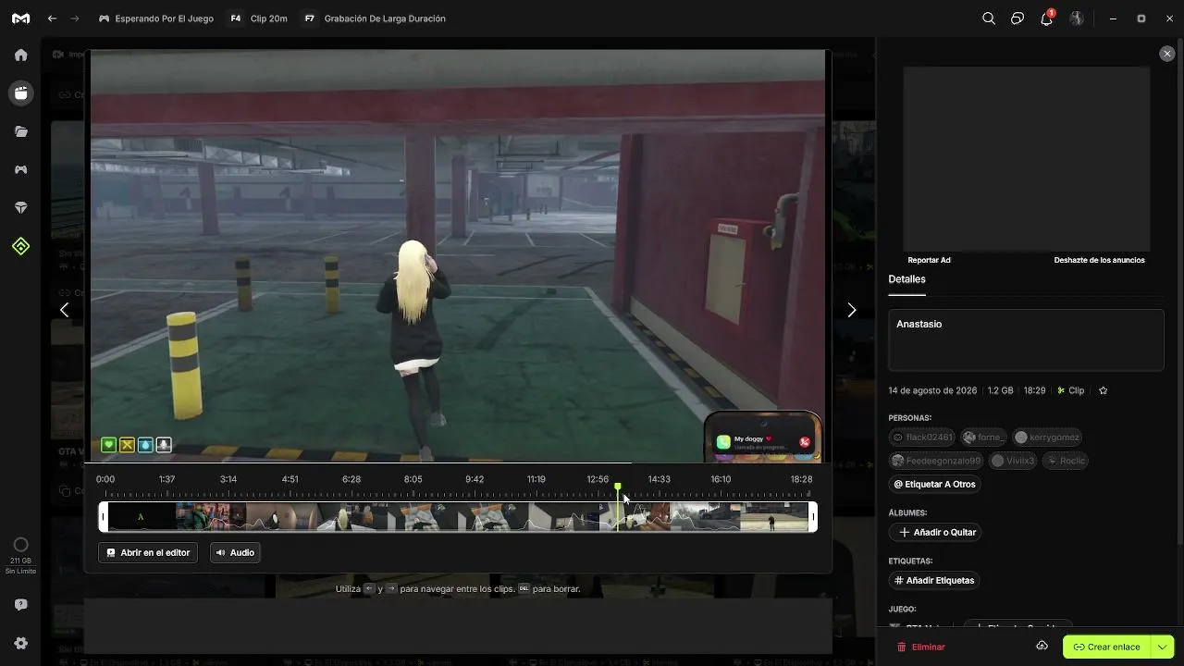Open the messages chat icon
Screen dimensions: 1184x666
click(x=1017, y=18)
